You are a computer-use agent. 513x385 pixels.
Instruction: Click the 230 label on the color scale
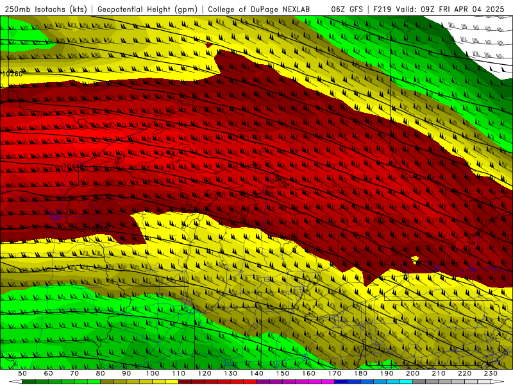coord(491,373)
